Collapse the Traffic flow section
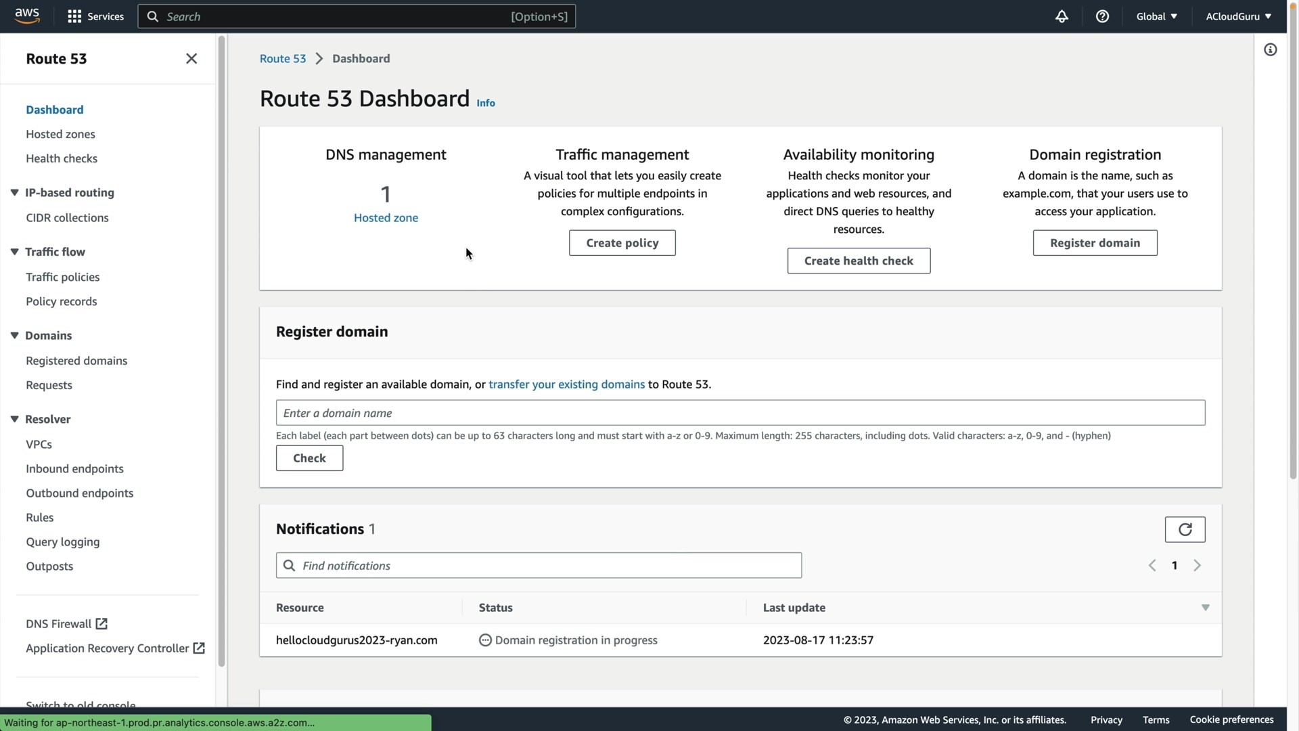This screenshot has height=731, width=1299. tap(14, 252)
